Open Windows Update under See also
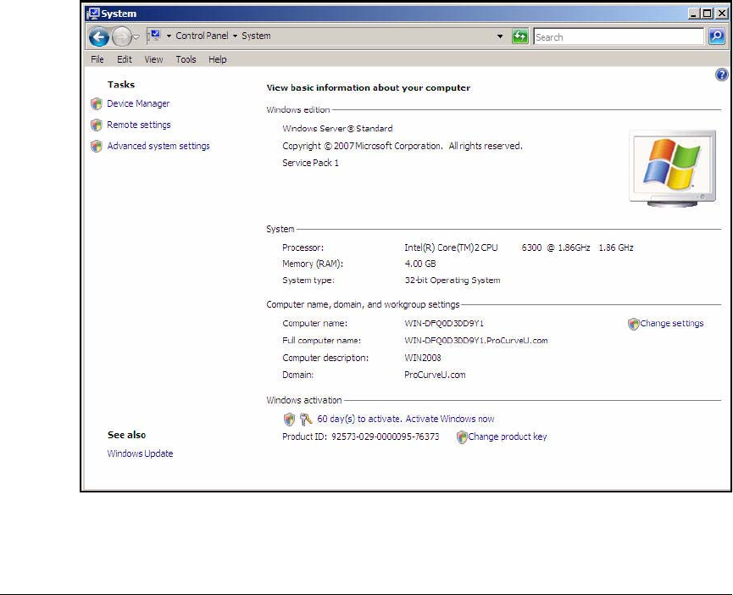This screenshot has height=595, width=733. 140,453
